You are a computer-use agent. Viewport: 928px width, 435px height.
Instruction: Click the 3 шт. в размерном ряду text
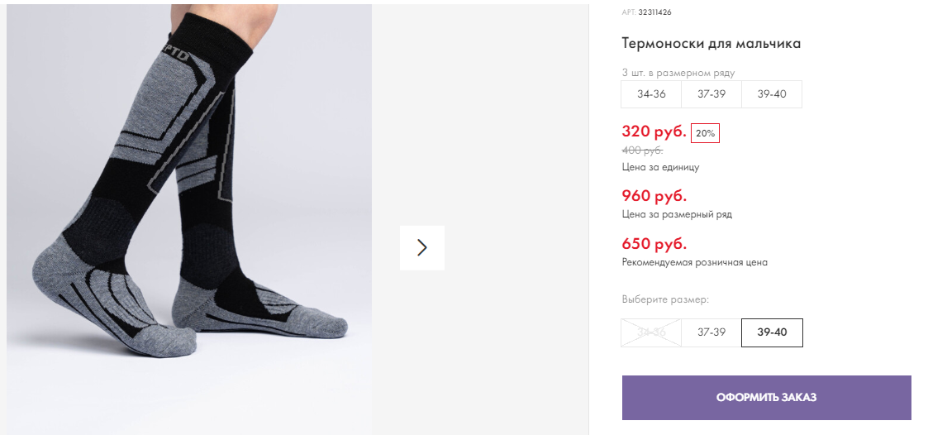678,73
